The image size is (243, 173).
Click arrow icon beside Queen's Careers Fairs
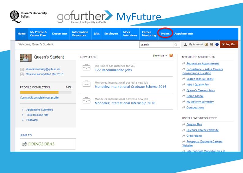[x=184, y=90]
